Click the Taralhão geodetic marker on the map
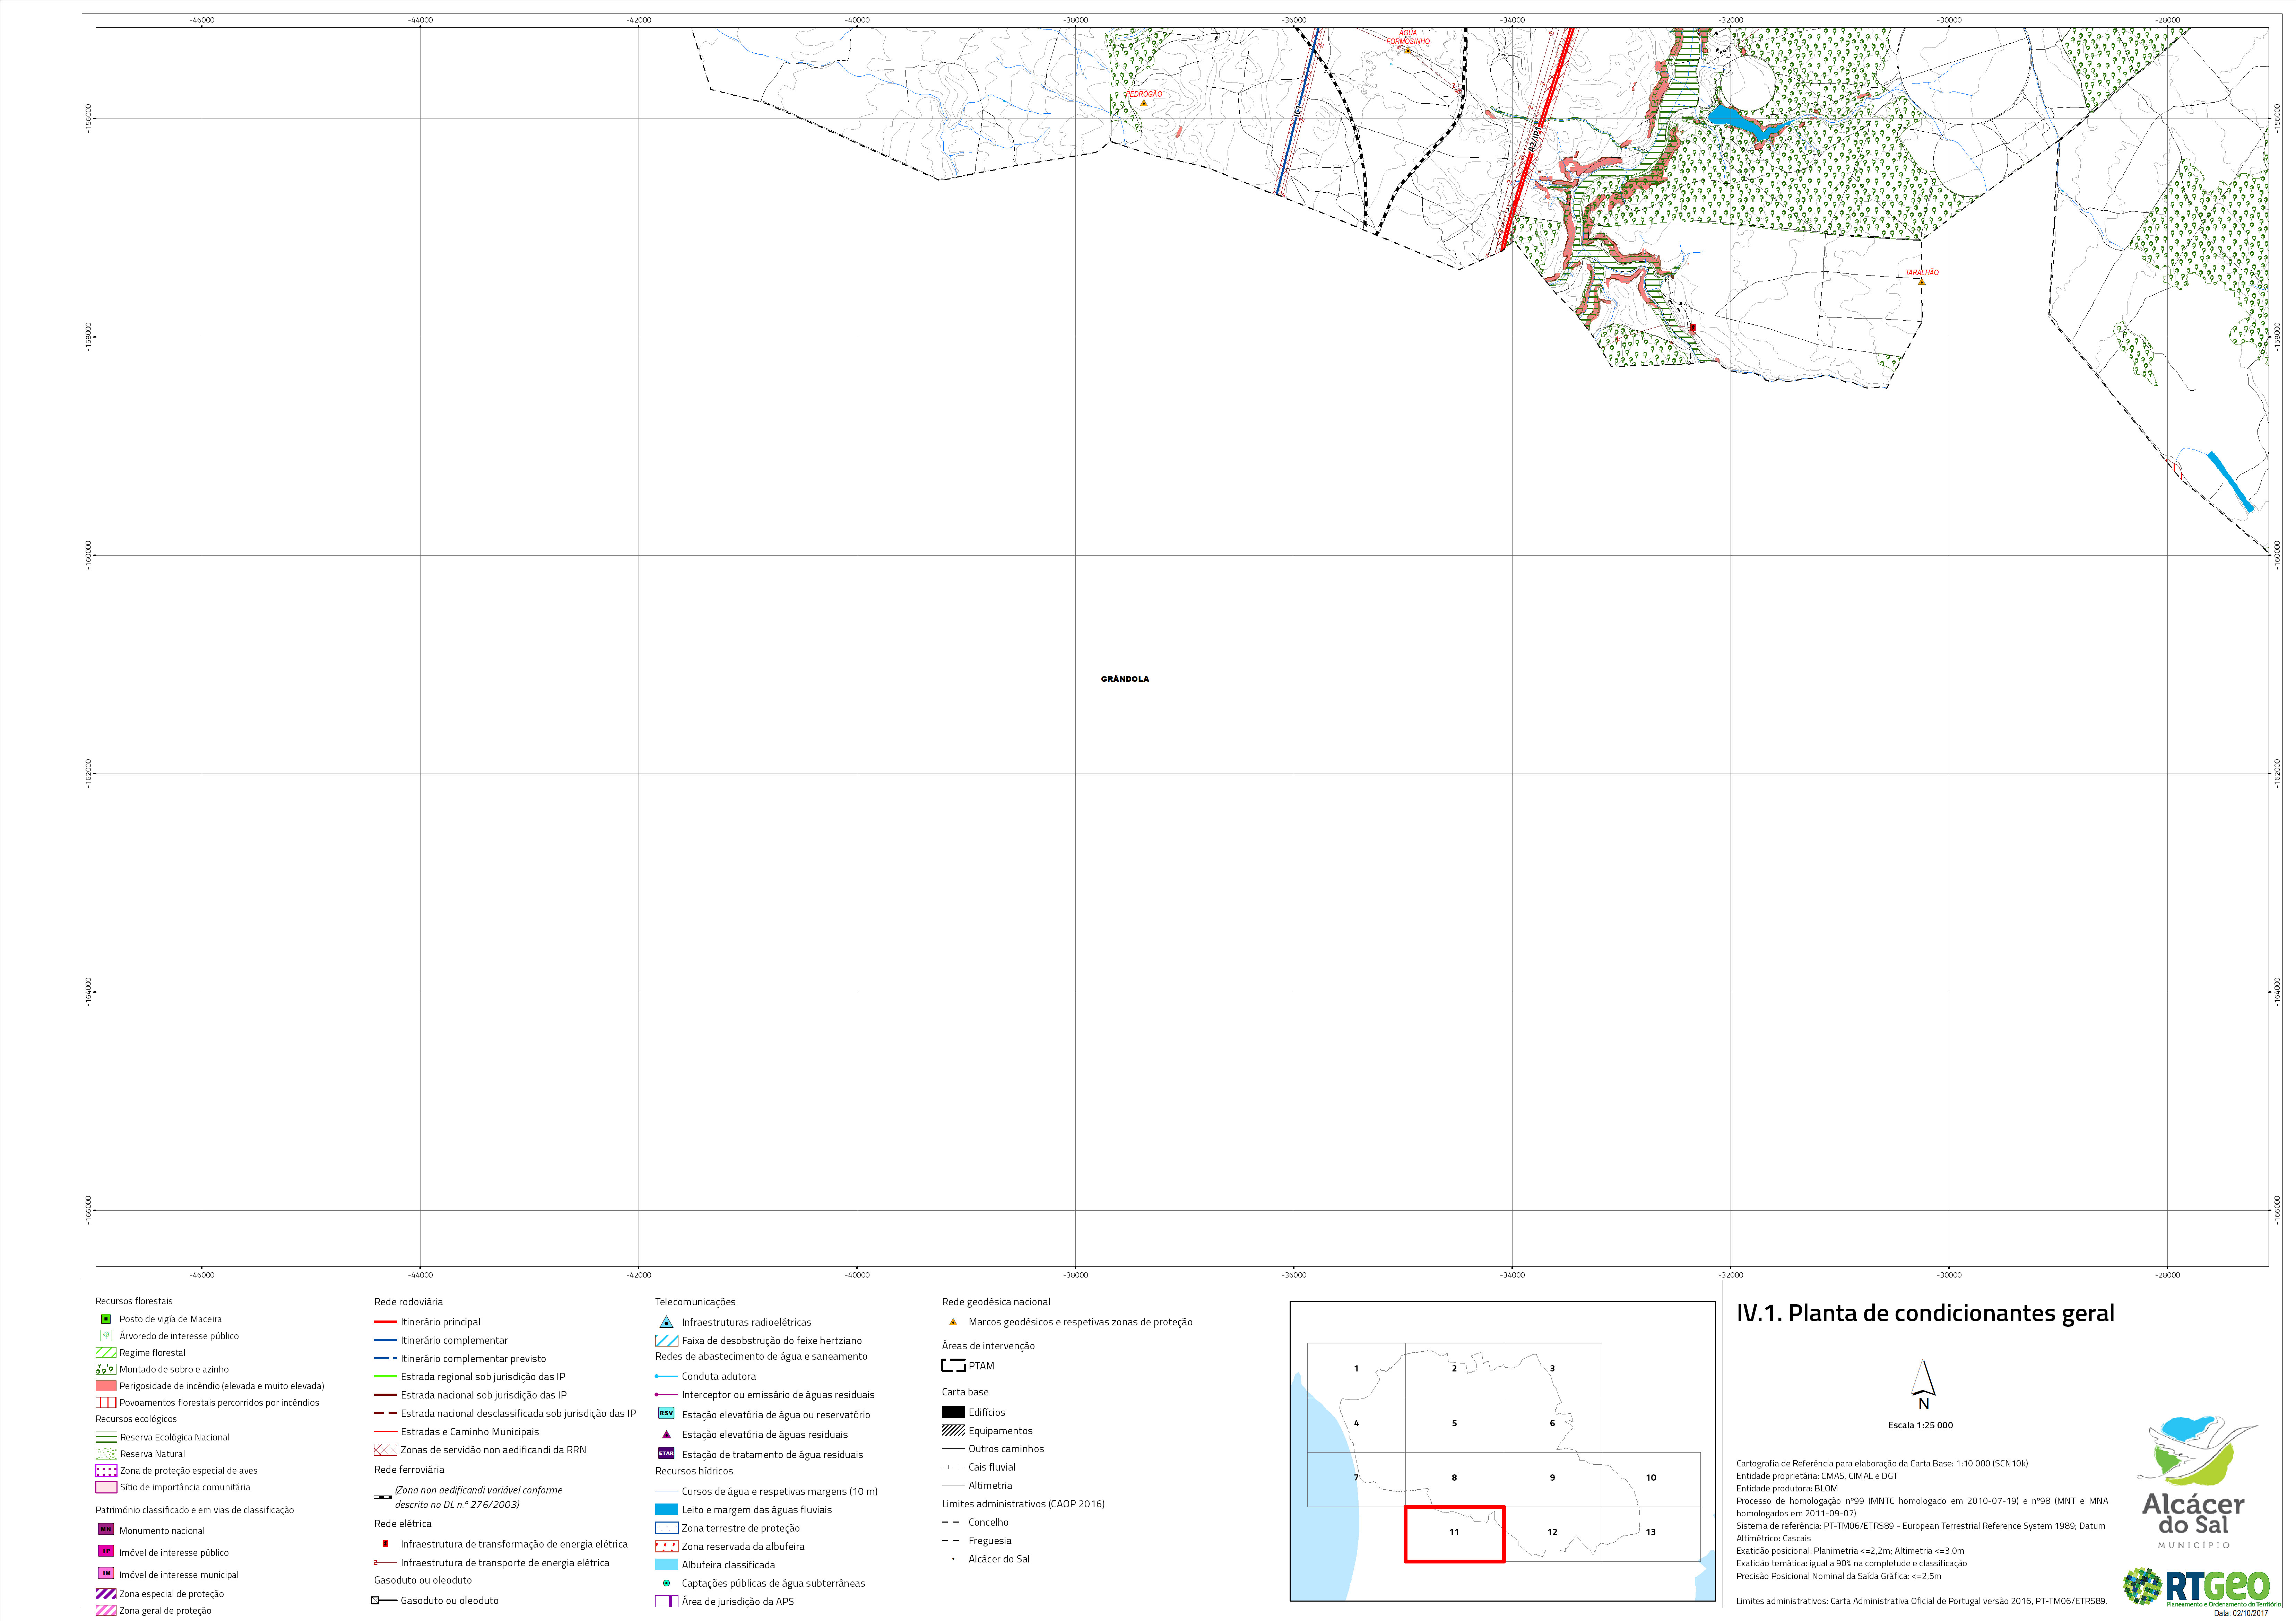Viewport: 2296px width, 1621px height. pyautogui.click(x=1921, y=282)
